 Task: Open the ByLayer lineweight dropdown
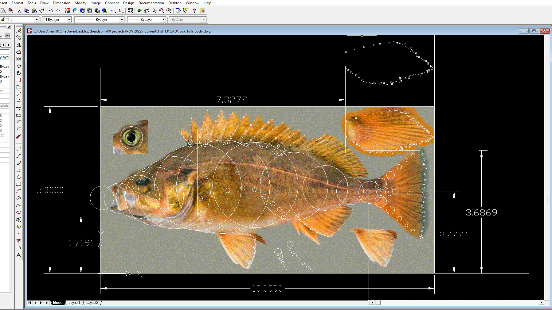[x=163, y=20]
